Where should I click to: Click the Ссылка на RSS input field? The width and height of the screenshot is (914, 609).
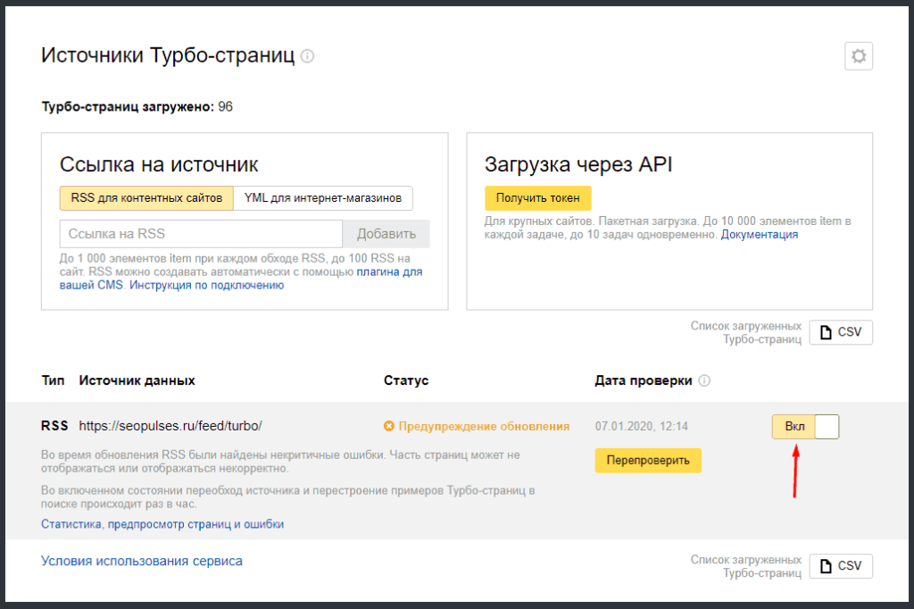coord(201,234)
